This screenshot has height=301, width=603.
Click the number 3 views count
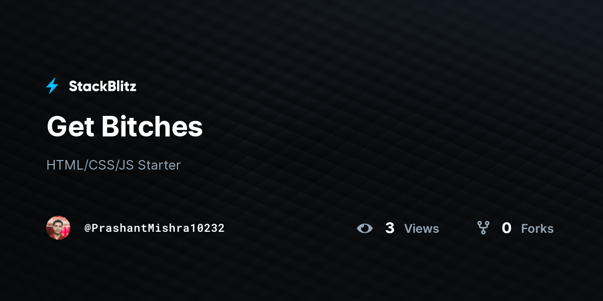click(x=390, y=228)
